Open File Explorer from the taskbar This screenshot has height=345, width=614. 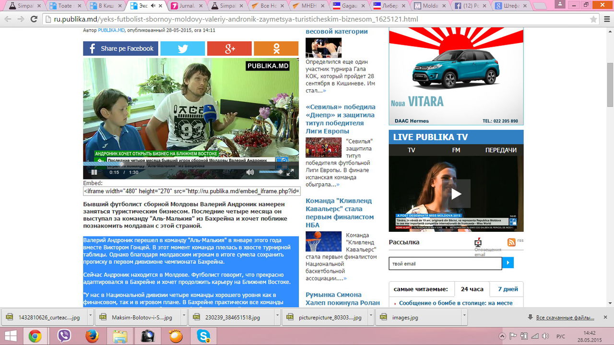click(120, 336)
